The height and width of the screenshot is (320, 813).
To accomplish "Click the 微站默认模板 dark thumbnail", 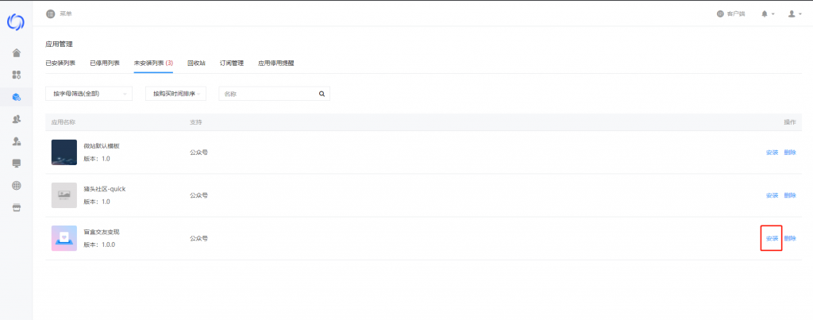I will [64, 152].
